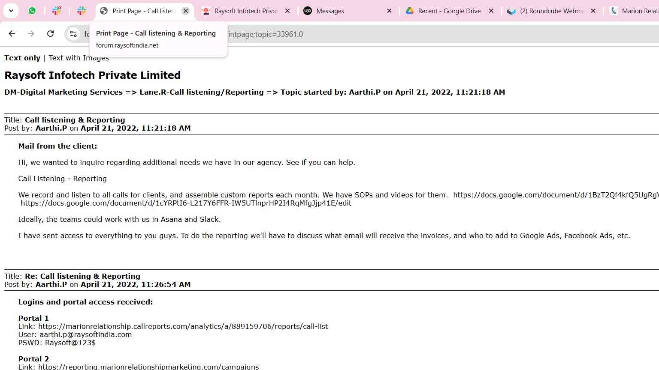Close the Print Page tab

[x=185, y=11]
